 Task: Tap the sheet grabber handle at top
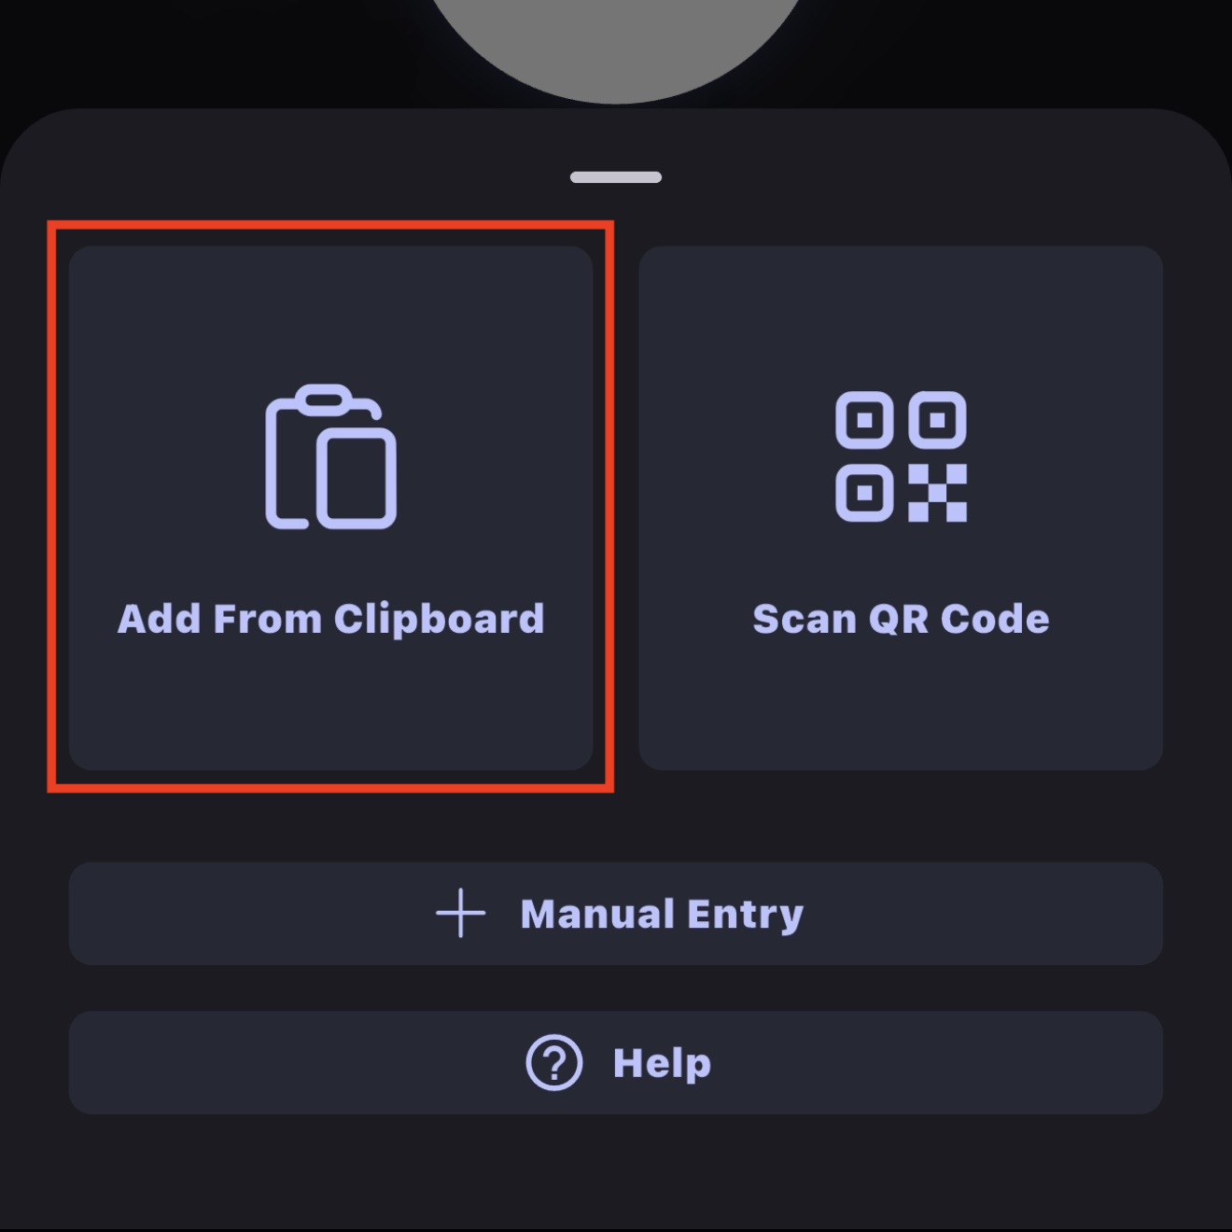pyautogui.click(x=616, y=177)
